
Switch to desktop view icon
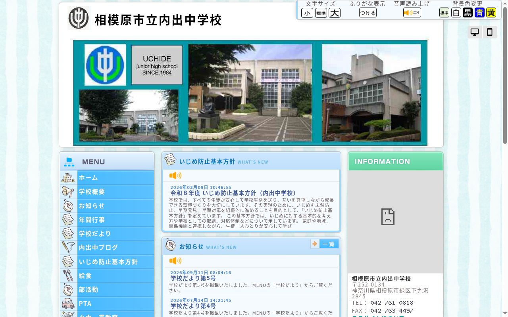point(475,32)
